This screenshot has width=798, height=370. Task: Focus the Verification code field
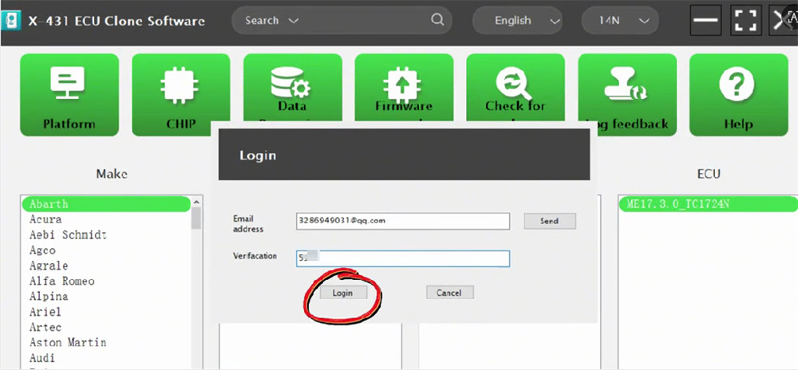pos(402,258)
